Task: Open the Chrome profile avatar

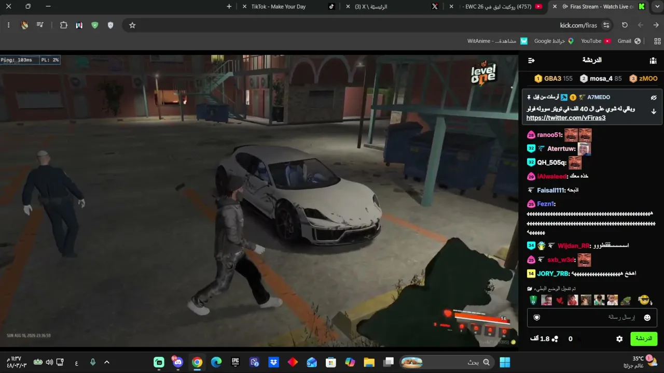Action: (24, 25)
